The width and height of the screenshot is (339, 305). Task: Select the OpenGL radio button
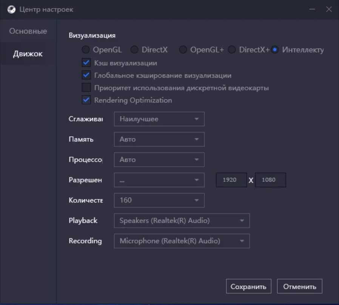(86, 50)
